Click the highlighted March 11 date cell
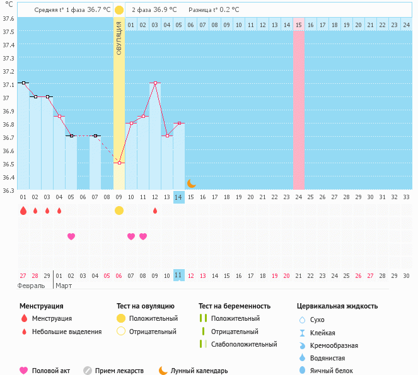Viewport: 418px width, 375px height. [x=179, y=275]
